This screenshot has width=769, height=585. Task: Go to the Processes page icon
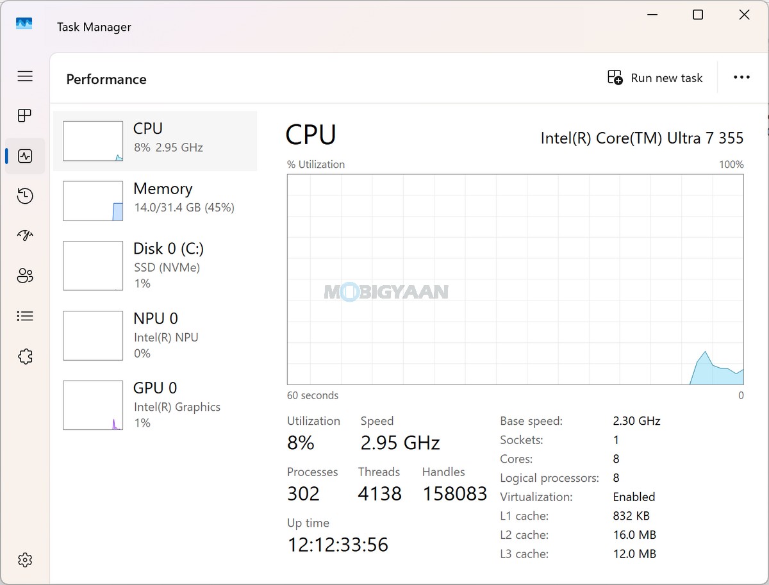coord(25,116)
